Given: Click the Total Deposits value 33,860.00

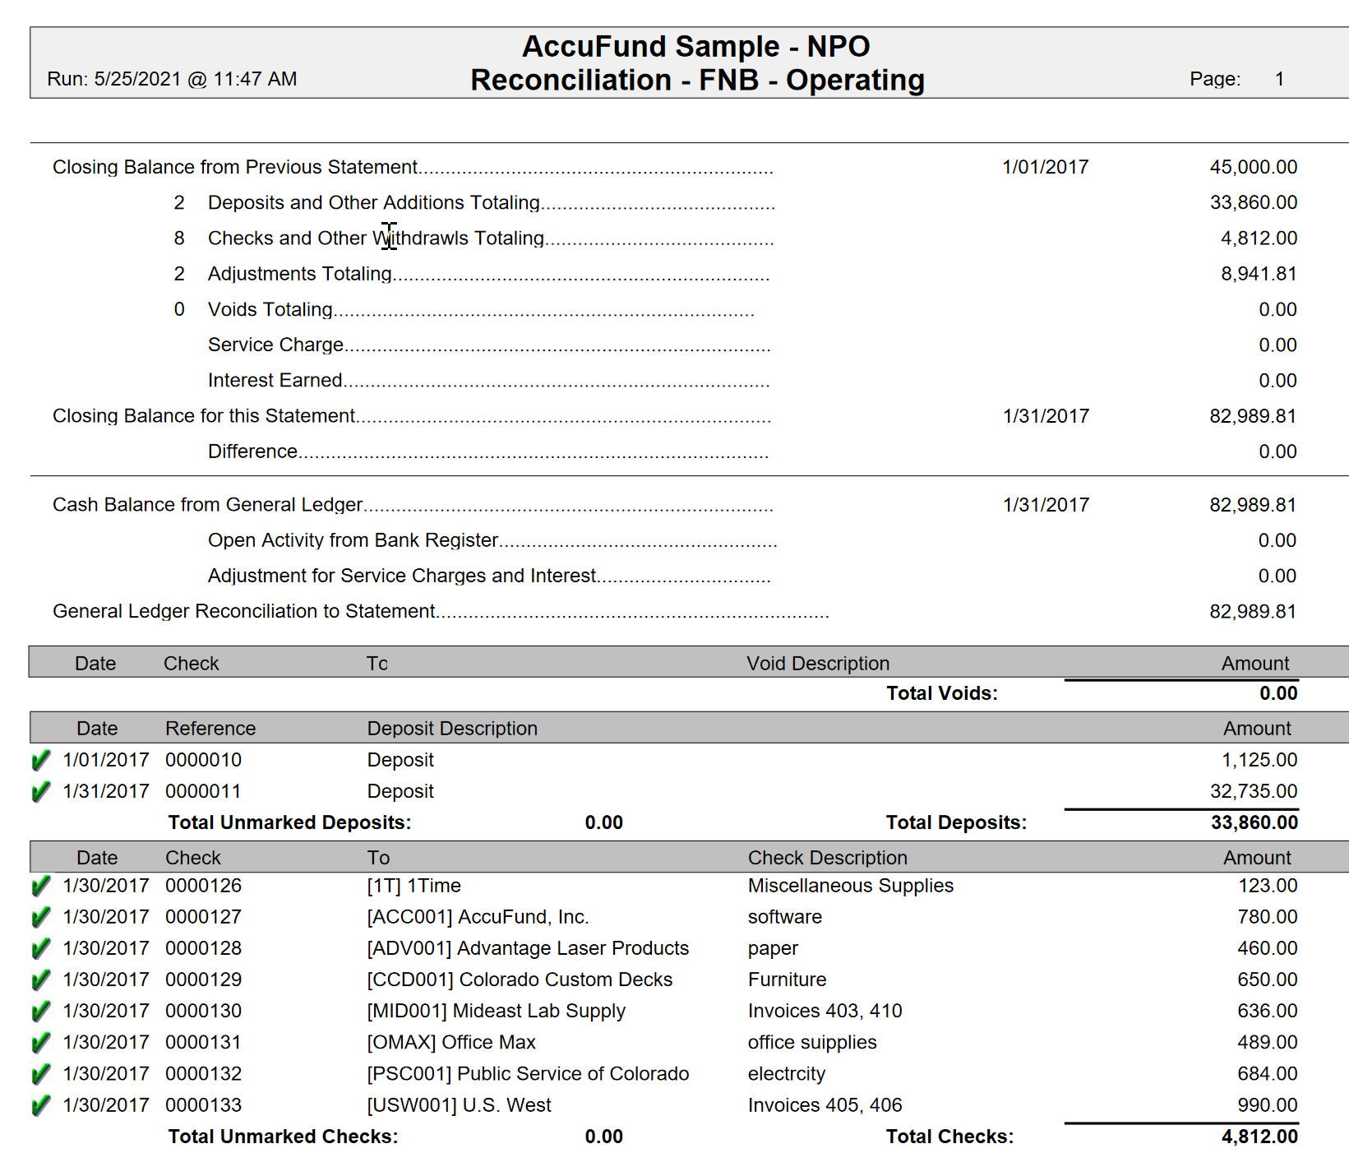Looking at the screenshot, I should [x=1254, y=822].
